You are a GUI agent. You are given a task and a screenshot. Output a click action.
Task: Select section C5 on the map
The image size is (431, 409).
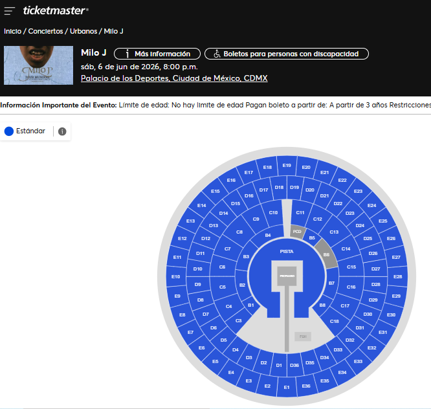click(x=223, y=287)
